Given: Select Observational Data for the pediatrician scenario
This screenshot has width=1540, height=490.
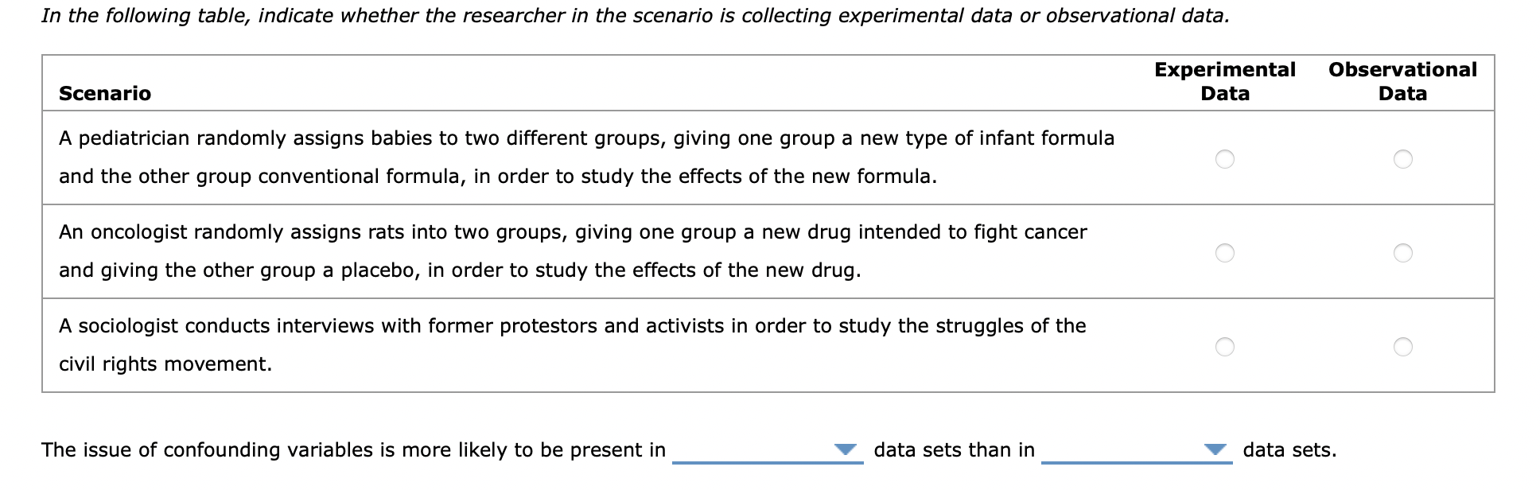Looking at the screenshot, I should click(x=1401, y=158).
